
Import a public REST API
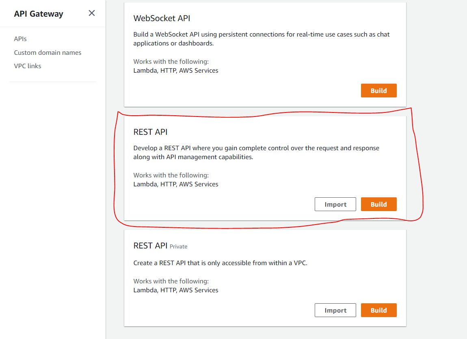(335, 204)
